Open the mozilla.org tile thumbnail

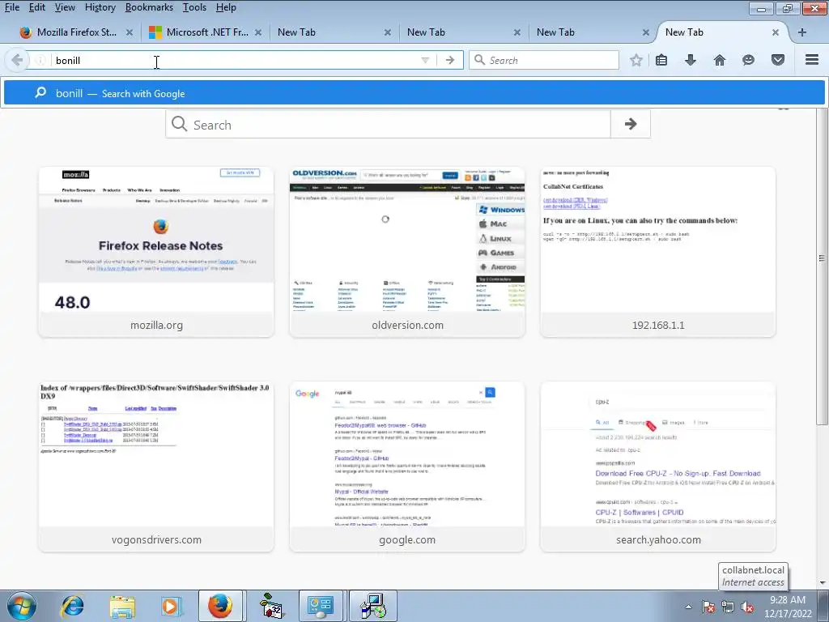[x=156, y=240]
